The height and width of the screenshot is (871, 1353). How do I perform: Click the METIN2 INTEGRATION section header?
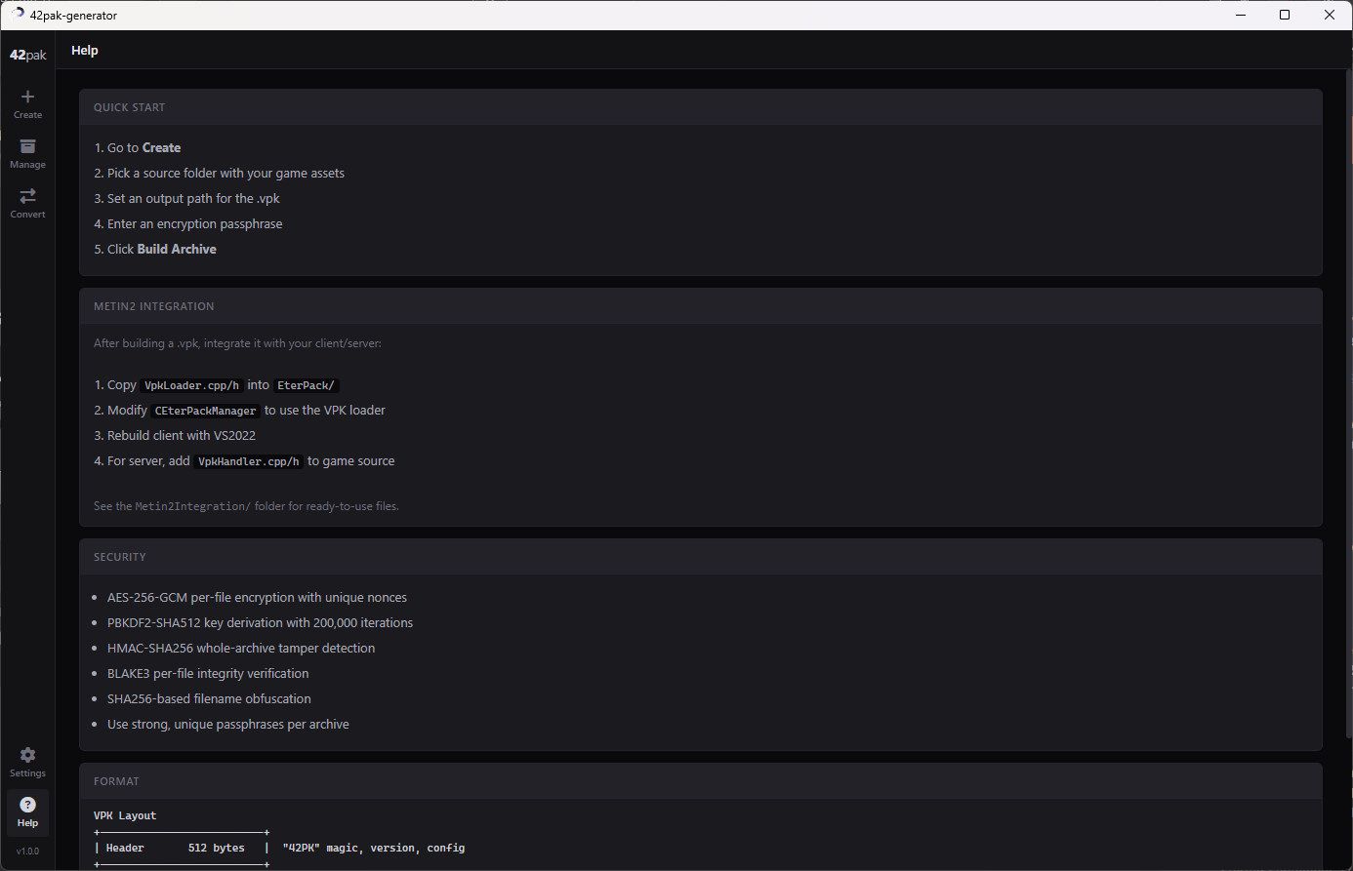tap(154, 306)
